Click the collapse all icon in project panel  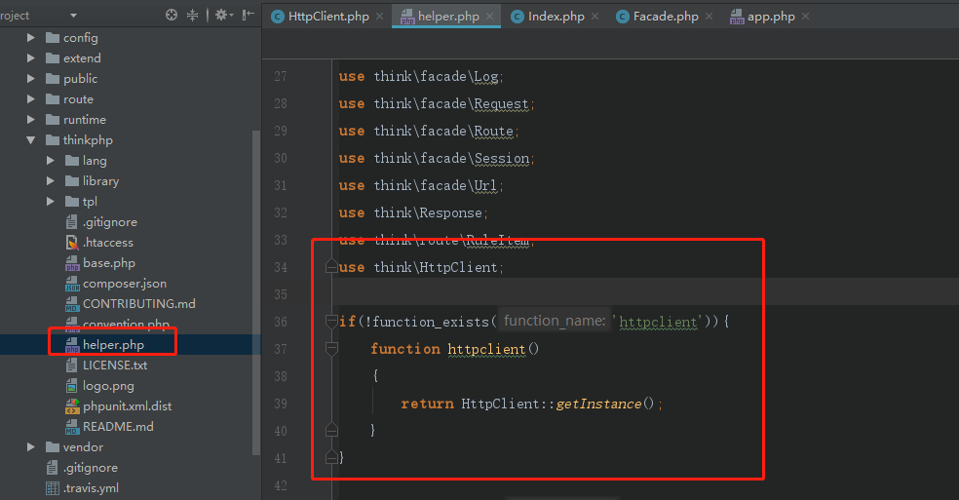(x=193, y=16)
